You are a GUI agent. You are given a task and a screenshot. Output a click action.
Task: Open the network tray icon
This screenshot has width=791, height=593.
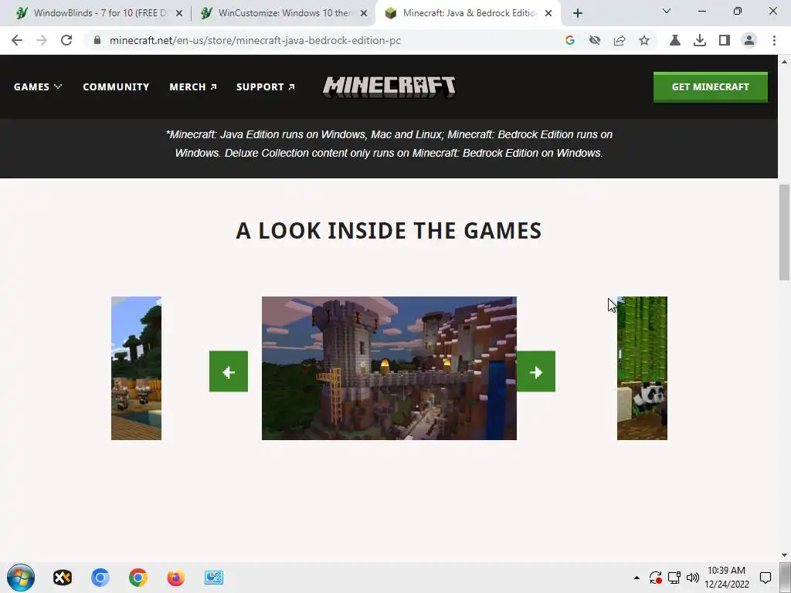tap(674, 578)
